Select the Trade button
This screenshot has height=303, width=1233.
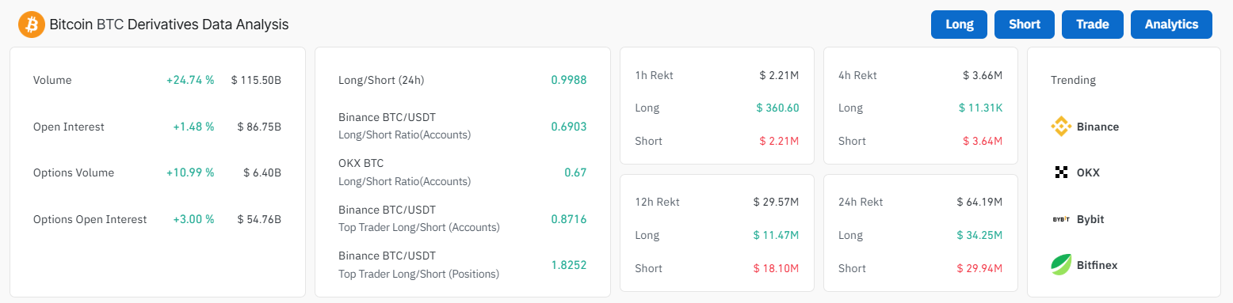tap(1092, 25)
